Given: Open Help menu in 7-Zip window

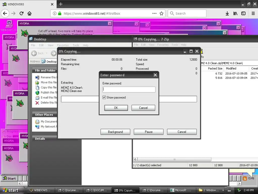Looking at the screenshot, I should (184, 45).
